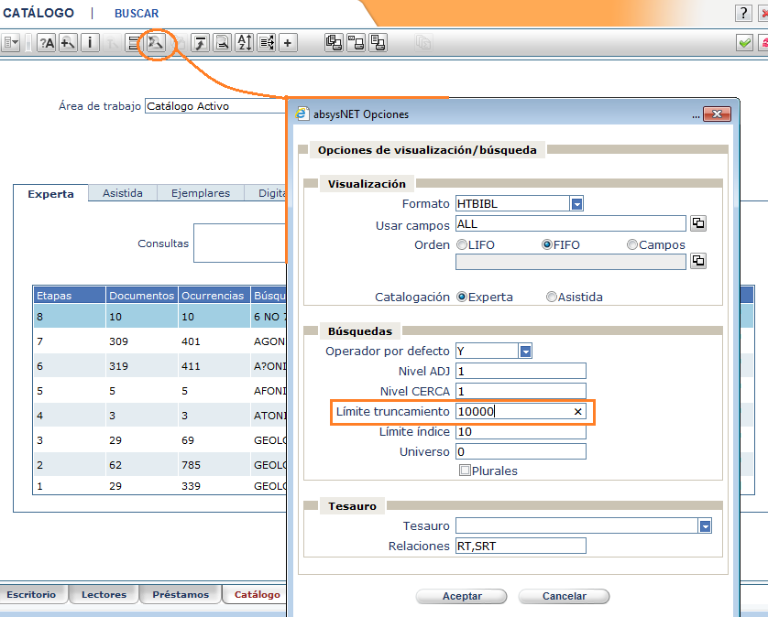The height and width of the screenshot is (617, 768).
Task: Click the plus (+) toolbar icon
Action: pos(288,42)
